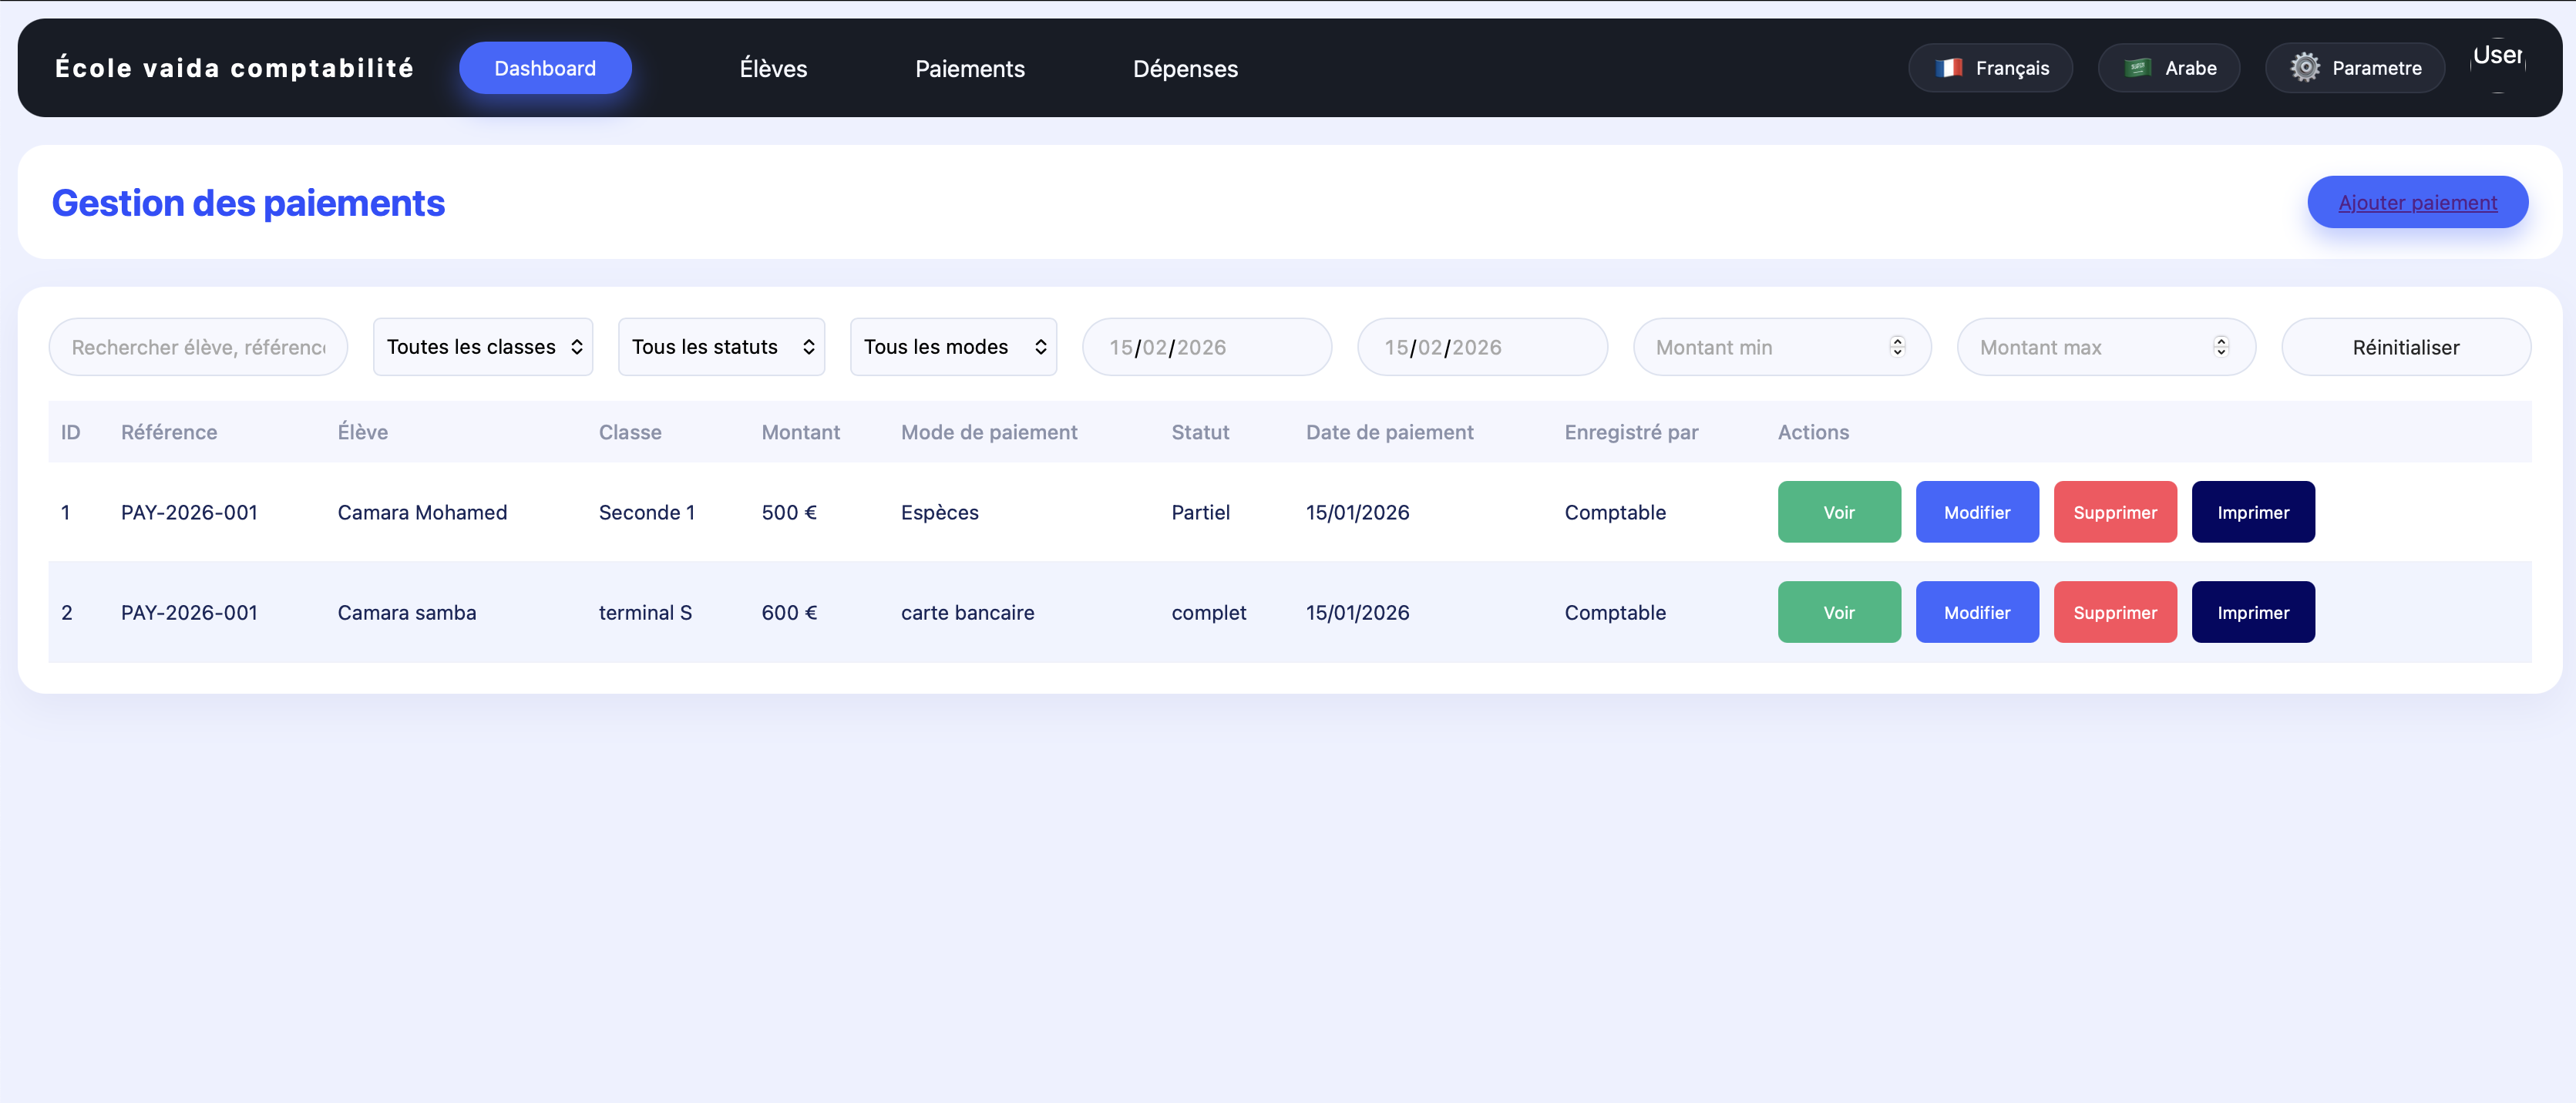Screen dimensions: 2576x1103
Task: Click the Espèces payment mode cell
Action: [x=939, y=512]
